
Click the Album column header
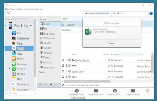[x=140, y=55]
